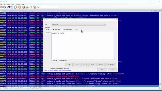Click the main log view vertical scrollbar
The width and height of the screenshot is (162, 91).
[x=160, y=50]
